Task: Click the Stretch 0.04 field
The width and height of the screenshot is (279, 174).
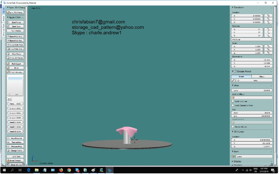Action: point(15,118)
